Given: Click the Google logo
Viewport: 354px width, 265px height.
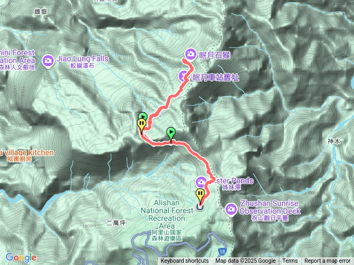Looking at the screenshot, I should (21, 257).
